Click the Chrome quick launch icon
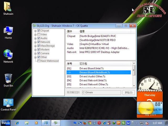 pyautogui.click(x=90, y=123)
